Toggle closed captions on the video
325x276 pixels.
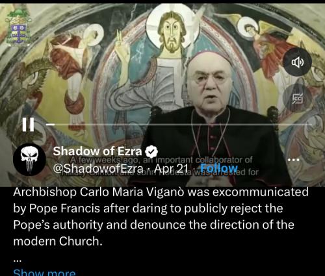coord(298,99)
